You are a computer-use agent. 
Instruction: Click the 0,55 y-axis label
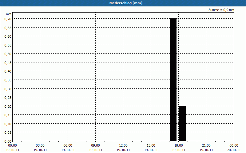pyautogui.click(x=8, y=45)
